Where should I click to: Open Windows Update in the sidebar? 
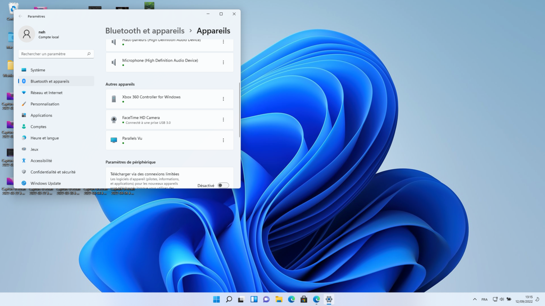(x=56, y=183)
